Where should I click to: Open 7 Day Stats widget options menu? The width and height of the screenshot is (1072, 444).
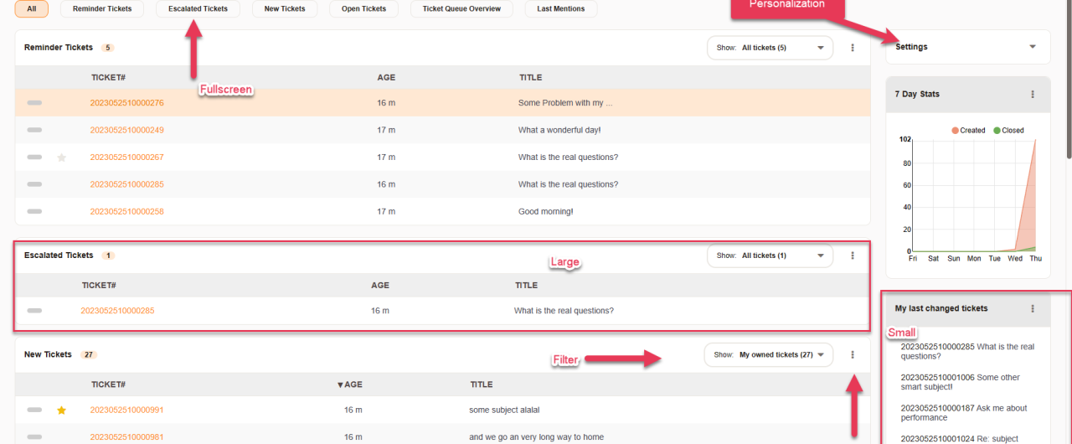pyautogui.click(x=1033, y=95)
